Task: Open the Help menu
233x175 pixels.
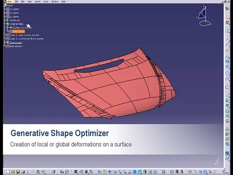Action: (64, 1)
